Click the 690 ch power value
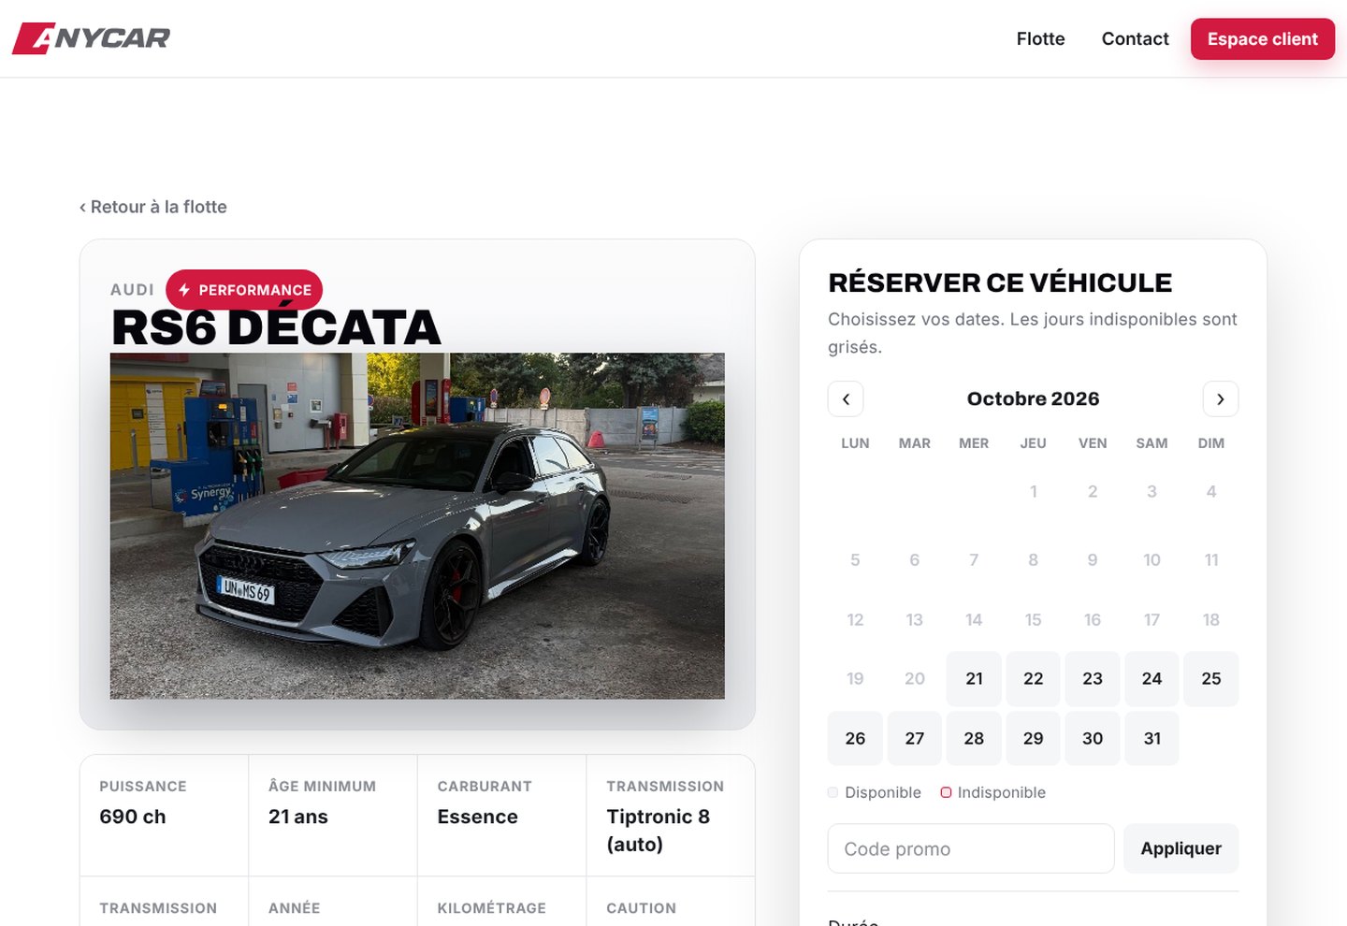 click(133, 817)
